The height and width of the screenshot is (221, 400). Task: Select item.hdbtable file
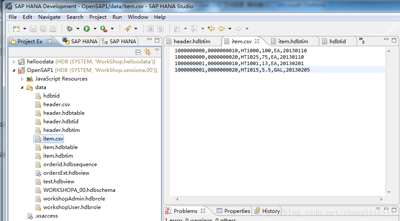pyautogui.click(x=60, y=147)
